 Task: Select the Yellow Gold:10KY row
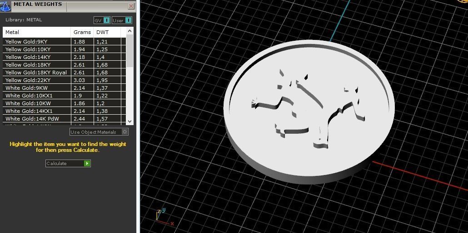(64, 49)
